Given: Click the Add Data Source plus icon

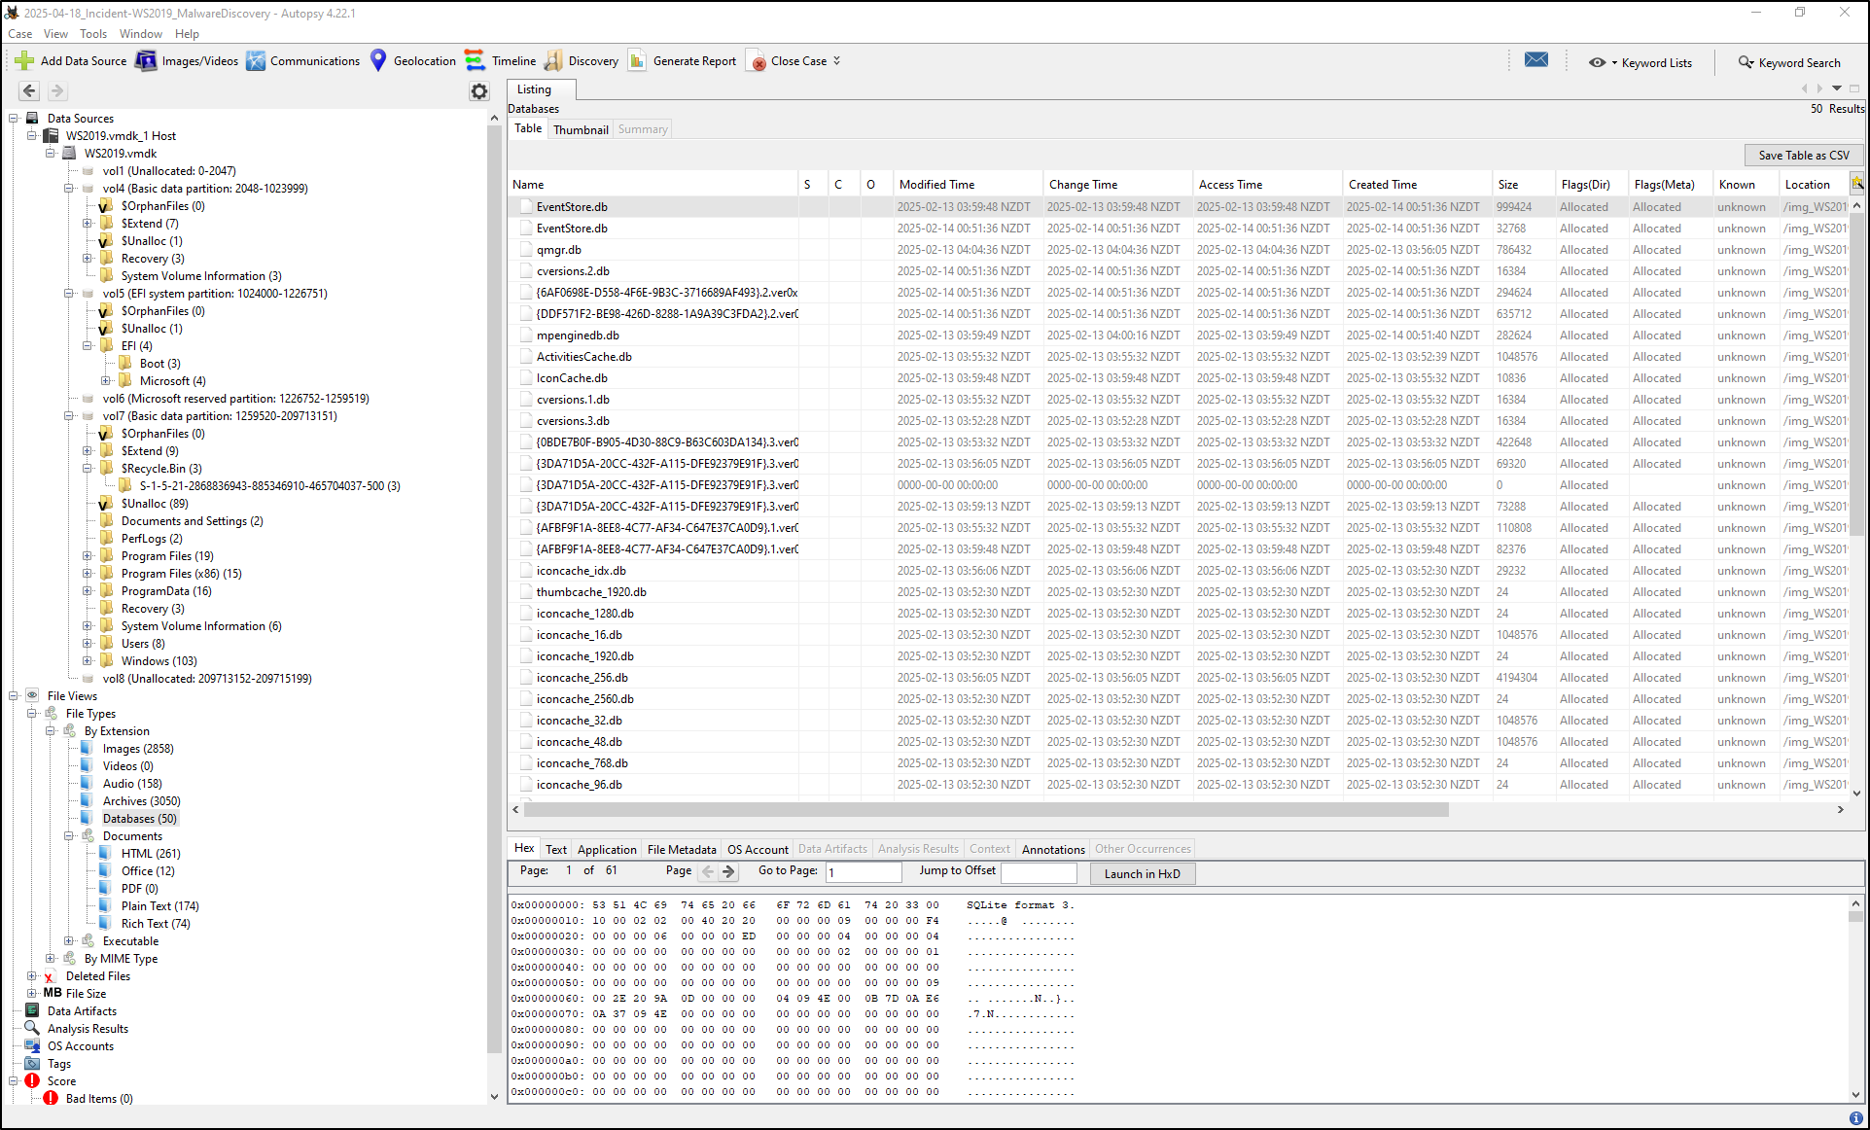Looking at the screenshot, I should pyautogui.click(x=24, y=61).
